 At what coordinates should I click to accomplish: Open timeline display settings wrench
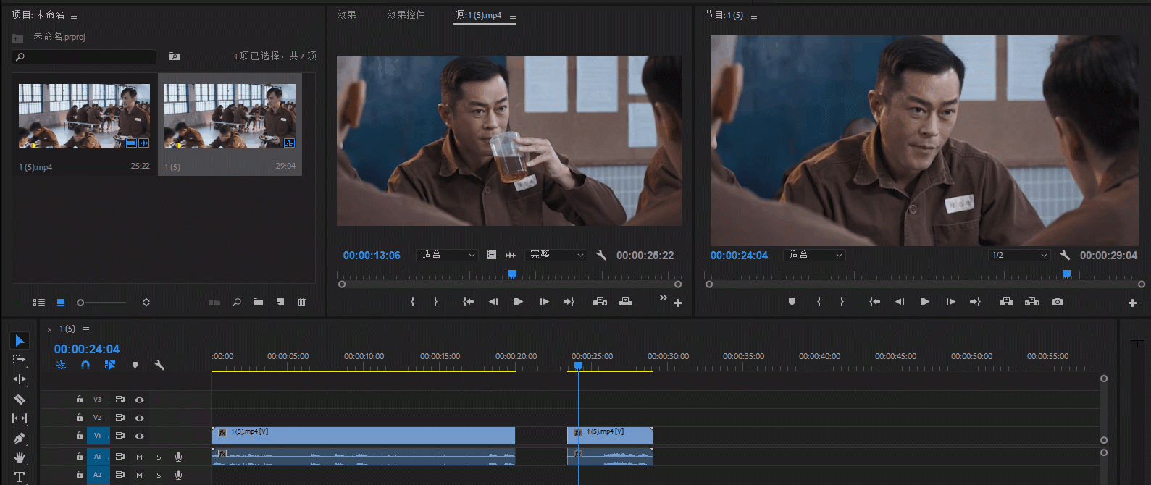point(159,365)
